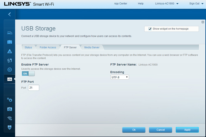Click the USB Storage heading
This screenshot has height=137, width=206.
coord(38,29)
